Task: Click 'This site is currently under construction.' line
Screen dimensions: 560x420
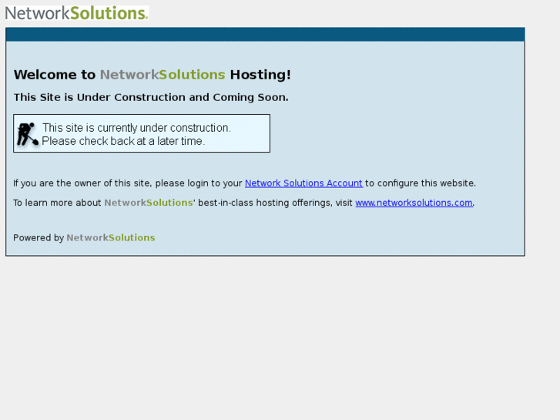Action: point(136,128)
